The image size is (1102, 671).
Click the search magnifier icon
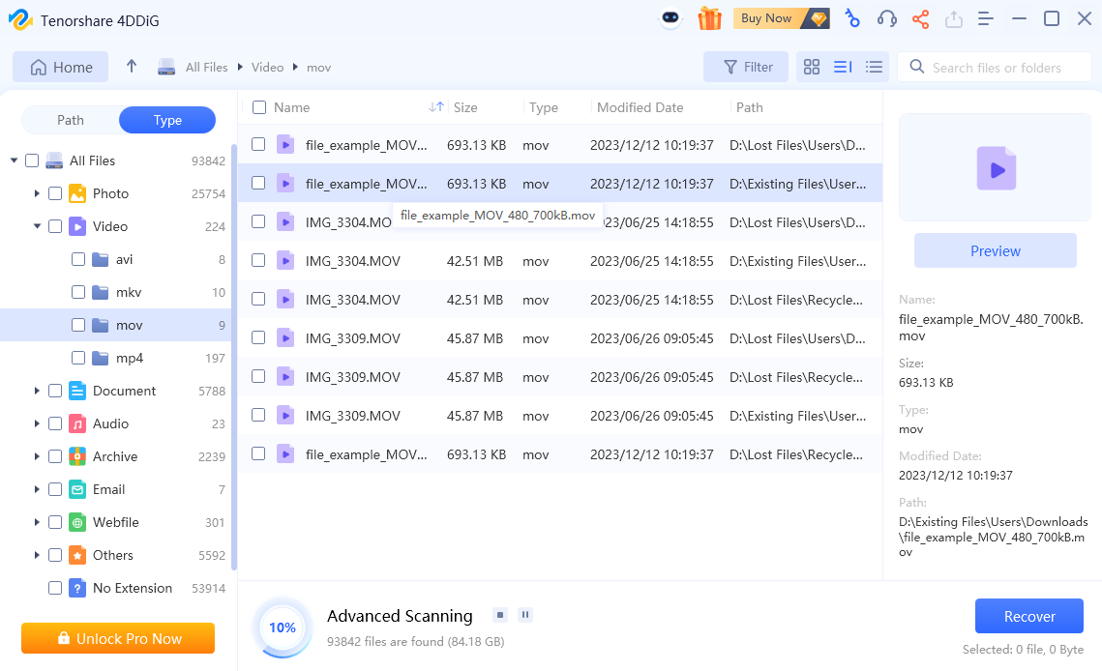coord(916,67)
